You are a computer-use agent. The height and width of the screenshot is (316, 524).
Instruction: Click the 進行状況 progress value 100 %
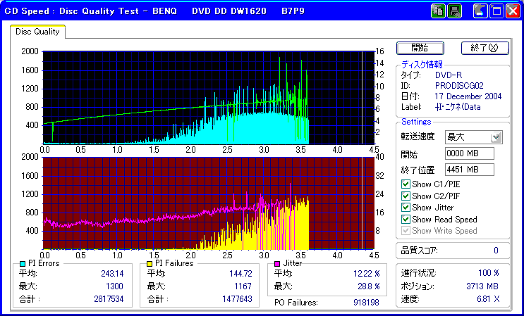489,273
